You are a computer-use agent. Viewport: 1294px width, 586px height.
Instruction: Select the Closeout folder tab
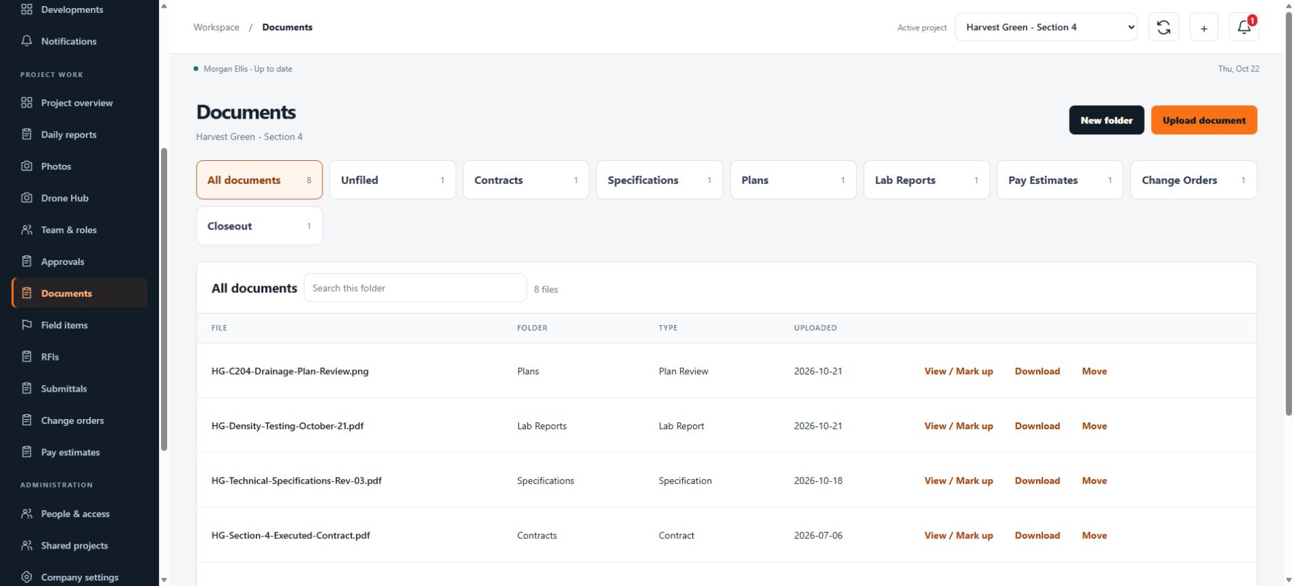point(259,226)
